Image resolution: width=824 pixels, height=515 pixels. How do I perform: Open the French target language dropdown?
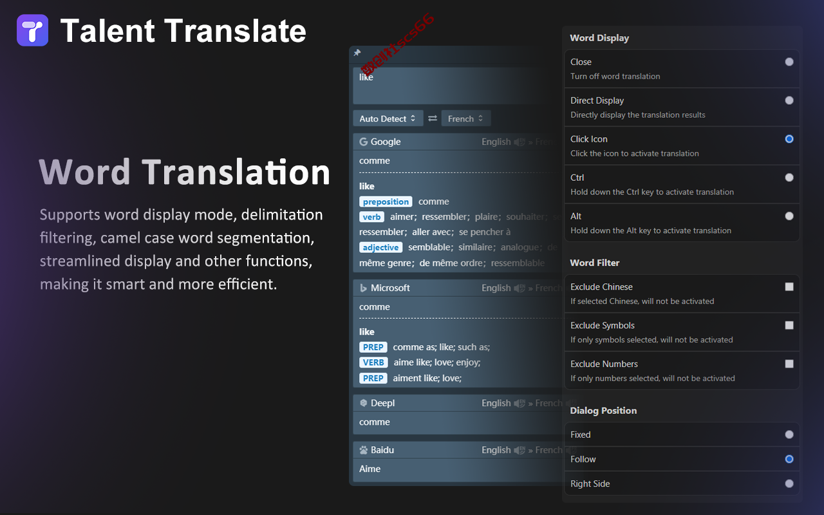466,118
